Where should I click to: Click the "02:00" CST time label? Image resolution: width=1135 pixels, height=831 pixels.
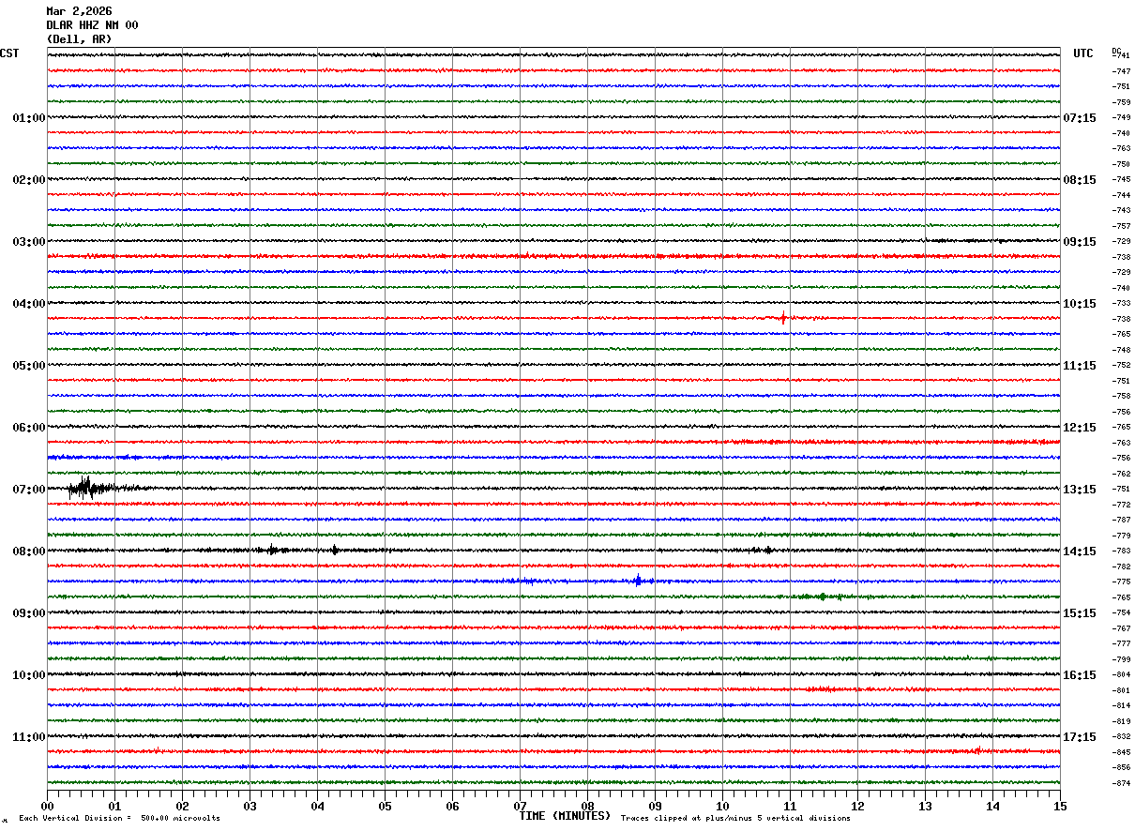29,180
